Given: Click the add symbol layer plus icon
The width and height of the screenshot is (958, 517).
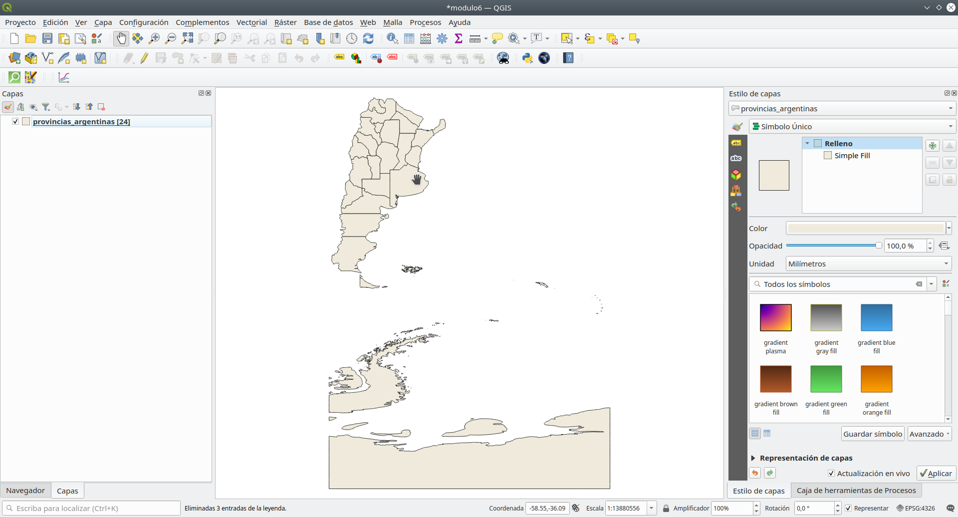Looking at the screenshot, I should [x=933, y=146].
